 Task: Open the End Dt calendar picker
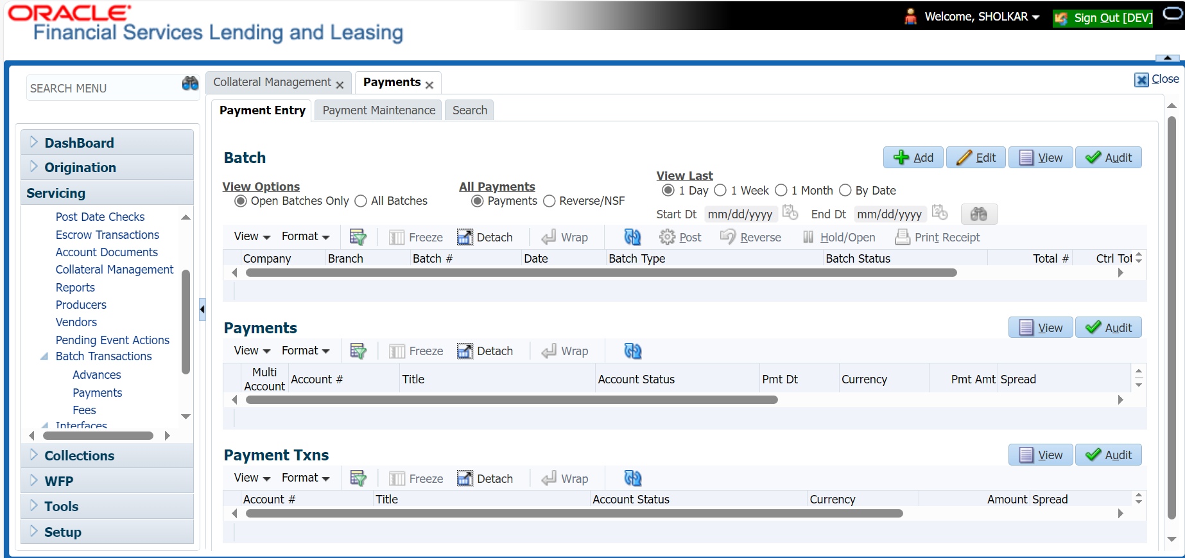(940, 213)
